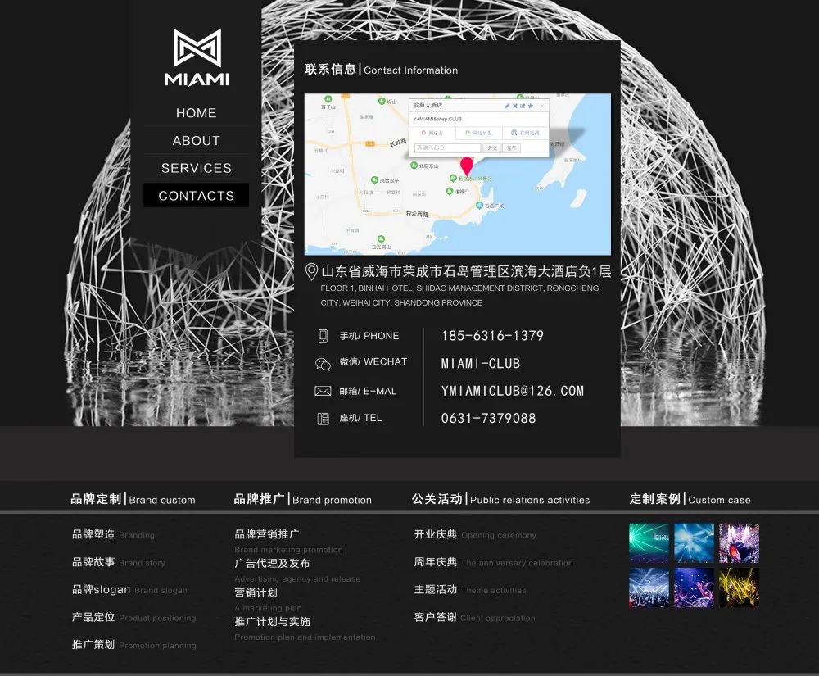Click 推广策划 Promotion planning link
This screenshot has height=676, width=819.
point(133,645)
